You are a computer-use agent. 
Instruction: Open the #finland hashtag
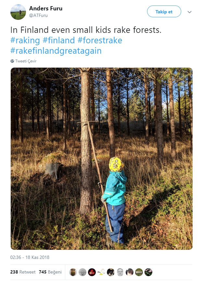(59, 40)
